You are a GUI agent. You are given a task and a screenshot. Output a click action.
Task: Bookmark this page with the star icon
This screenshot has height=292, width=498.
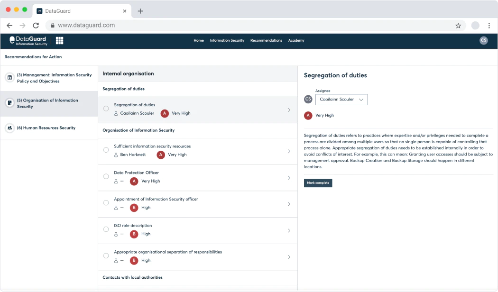point(458,26)
